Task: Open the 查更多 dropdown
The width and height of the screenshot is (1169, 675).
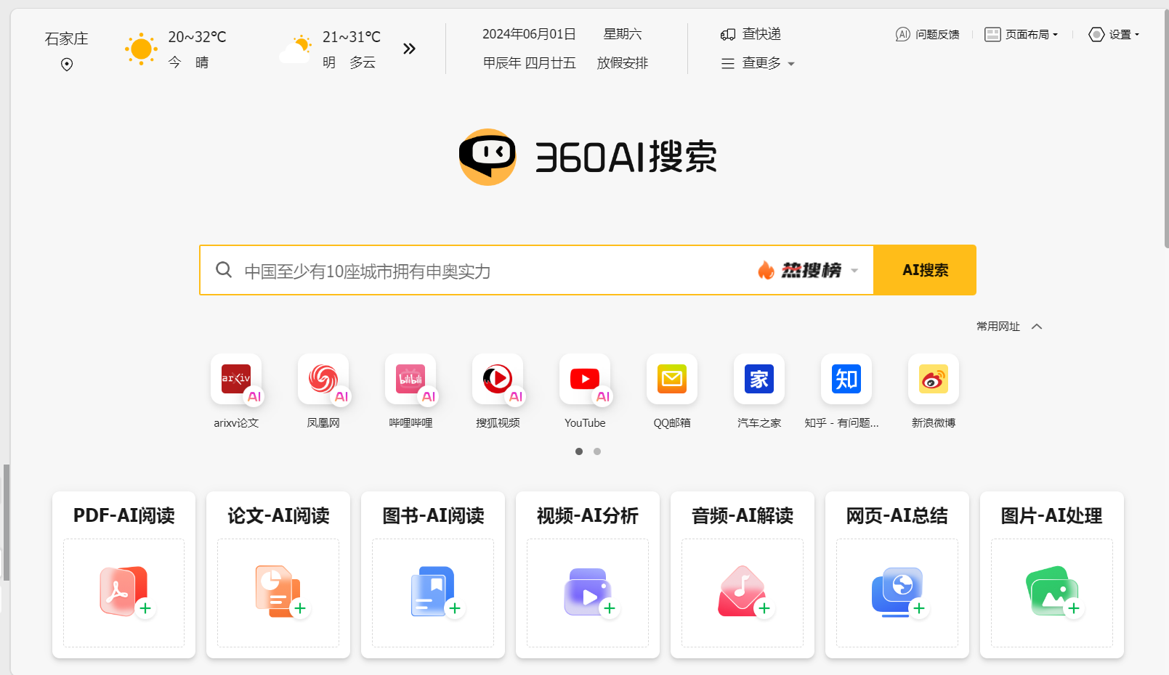Action: [x=761, y=63]
